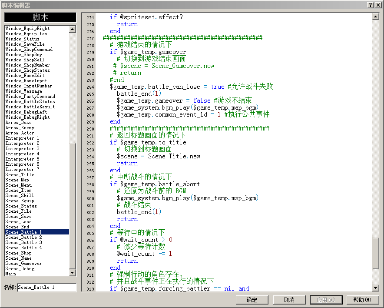Close the script editor window

(378, 5)
